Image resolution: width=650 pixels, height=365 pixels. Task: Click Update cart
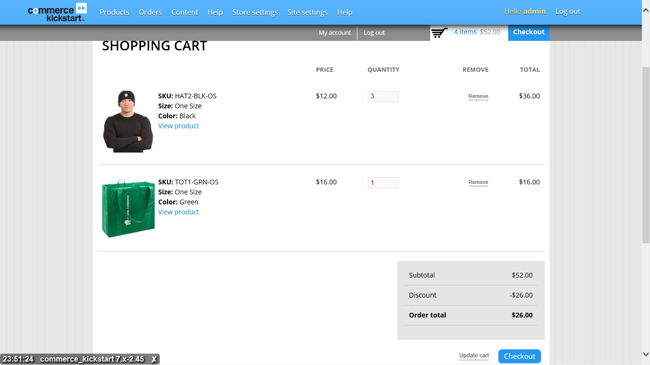click(x=474, y=355)
